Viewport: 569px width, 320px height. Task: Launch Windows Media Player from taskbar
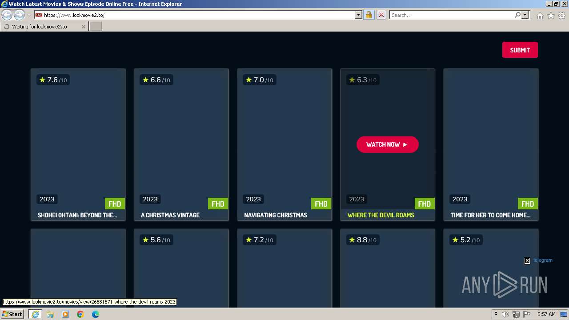click(x=65, y=314)
